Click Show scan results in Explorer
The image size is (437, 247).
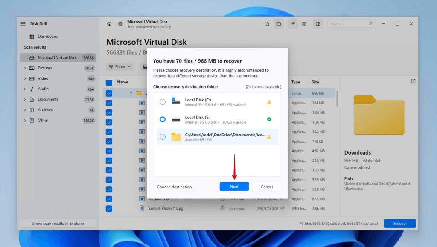click(58, 223)
